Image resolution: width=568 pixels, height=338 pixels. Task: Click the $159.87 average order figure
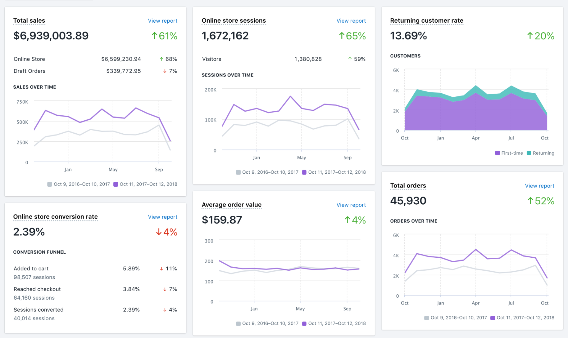(x=222, y=220)
